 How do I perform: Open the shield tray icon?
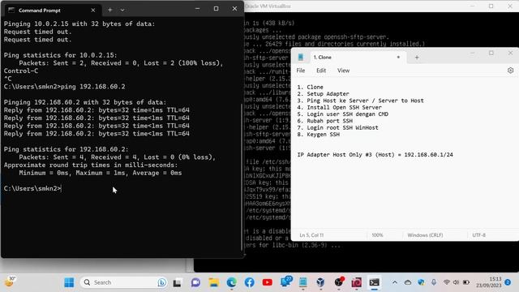pyautogui.click(x=421, y=282)
